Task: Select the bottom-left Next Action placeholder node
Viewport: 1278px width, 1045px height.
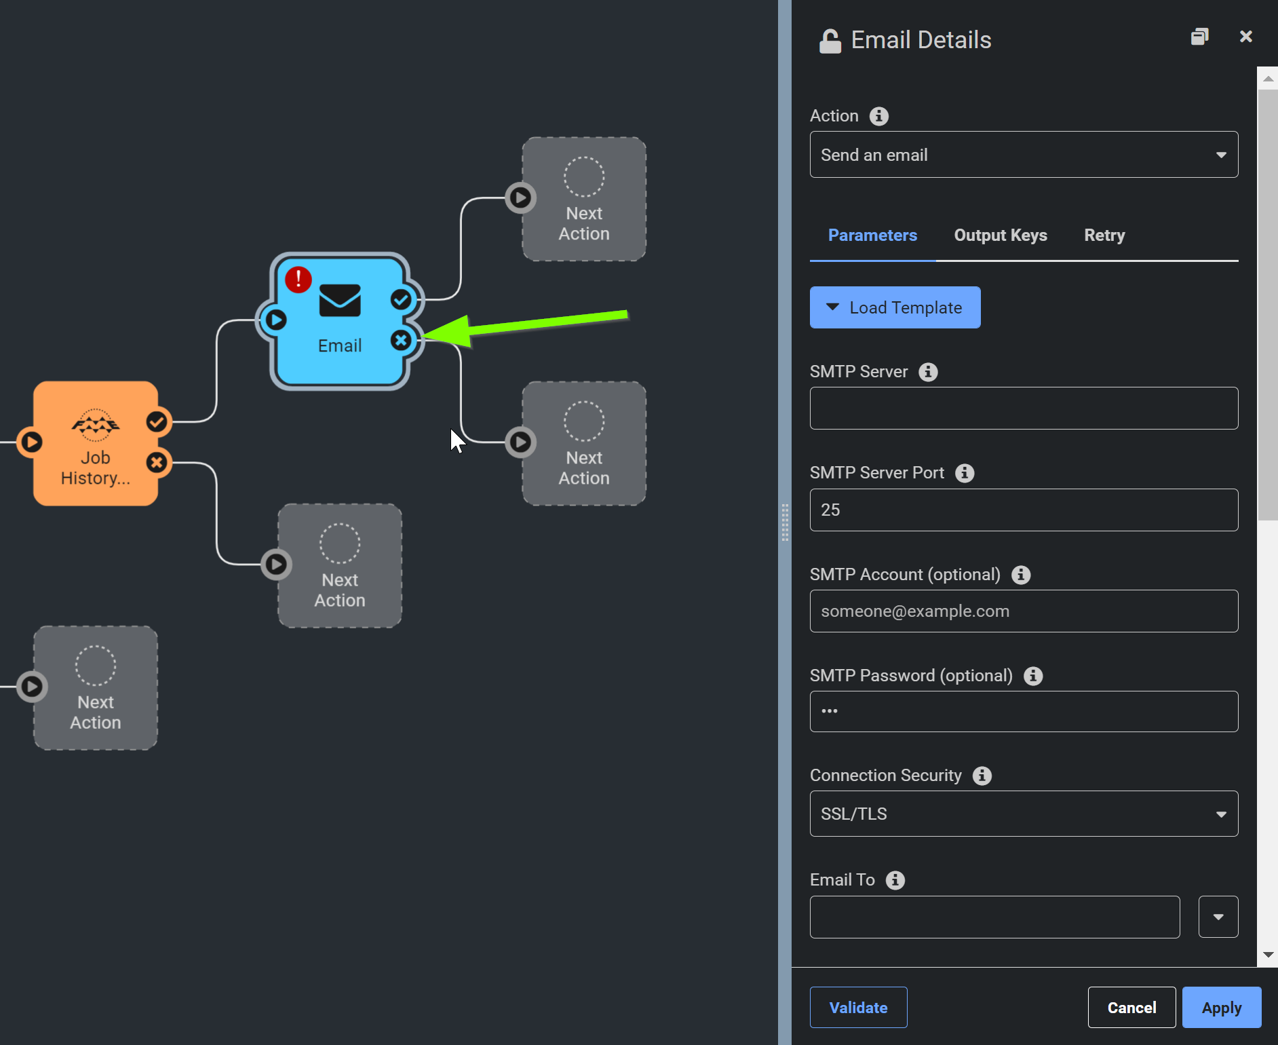Action: click(96, 687)
